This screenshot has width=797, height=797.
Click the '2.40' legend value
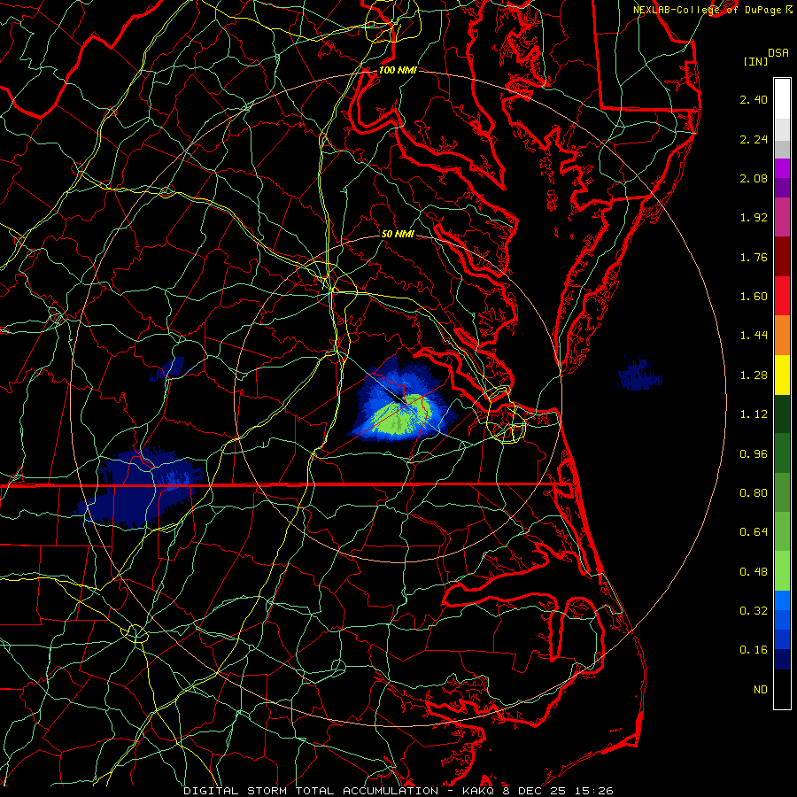pos(754,99)
